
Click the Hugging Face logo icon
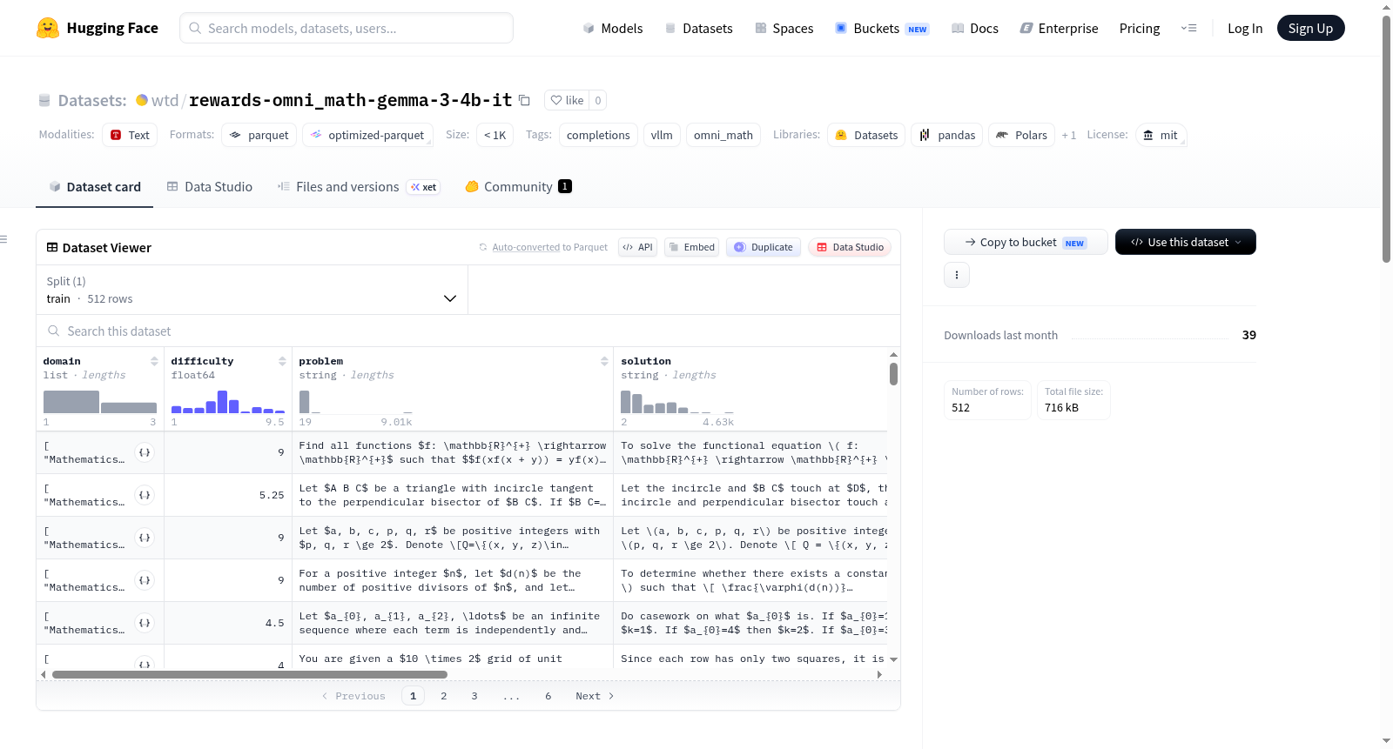click(48, 28)
